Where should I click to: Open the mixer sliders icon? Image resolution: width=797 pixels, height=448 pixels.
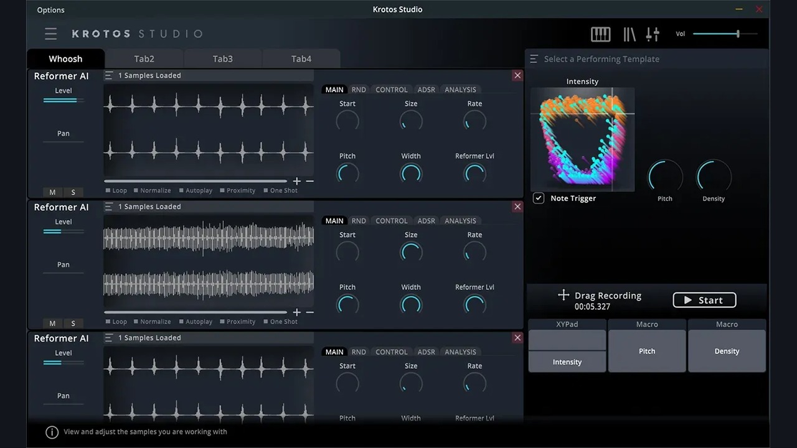[653, 34]
